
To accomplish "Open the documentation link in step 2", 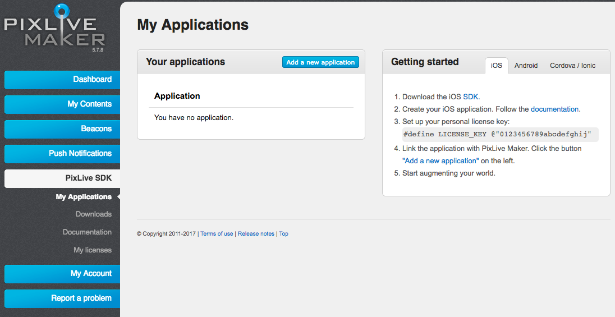I will click(x=554, y=109).
